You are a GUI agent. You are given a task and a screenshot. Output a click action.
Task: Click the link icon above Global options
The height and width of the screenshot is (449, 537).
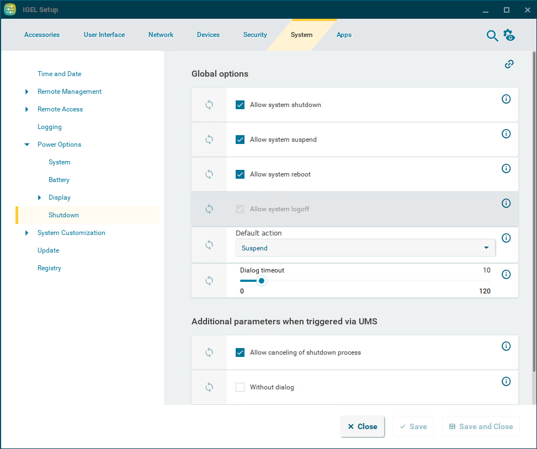click(509, 64)
